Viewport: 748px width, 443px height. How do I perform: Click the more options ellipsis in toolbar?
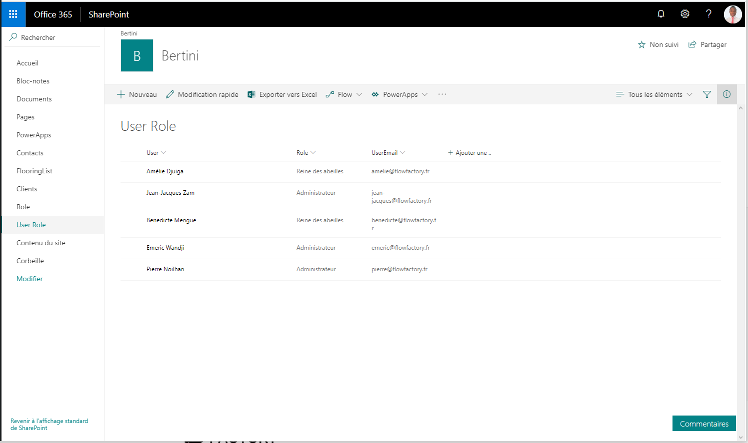pos(442,94)
